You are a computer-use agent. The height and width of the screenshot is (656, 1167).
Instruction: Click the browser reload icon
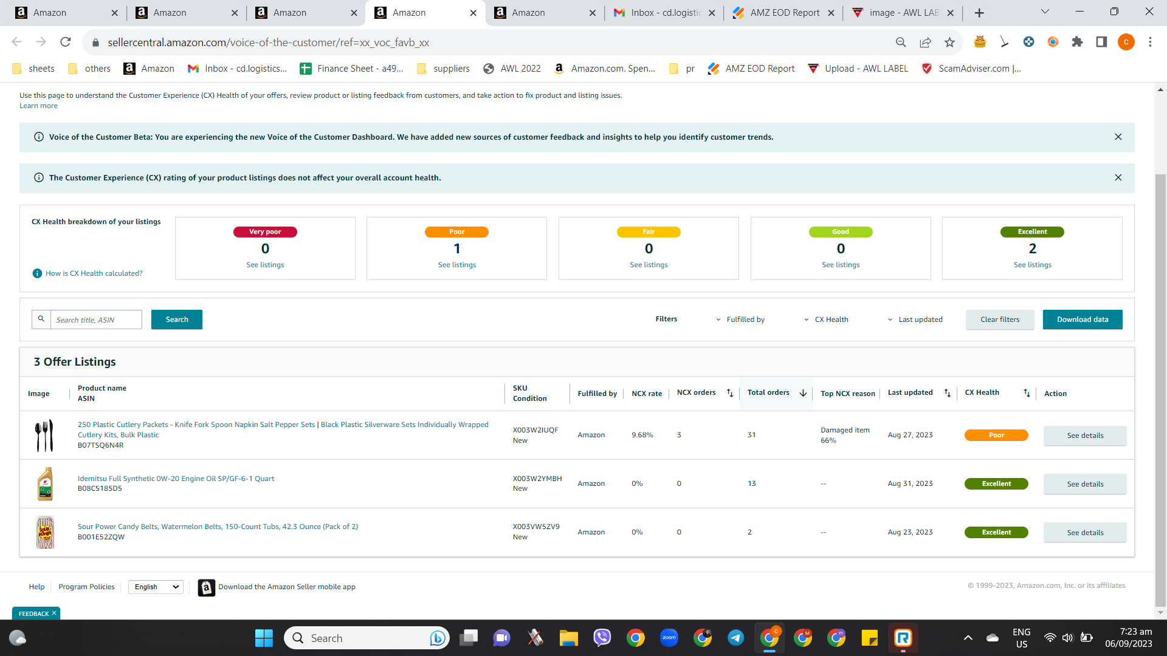pos(66,42)
